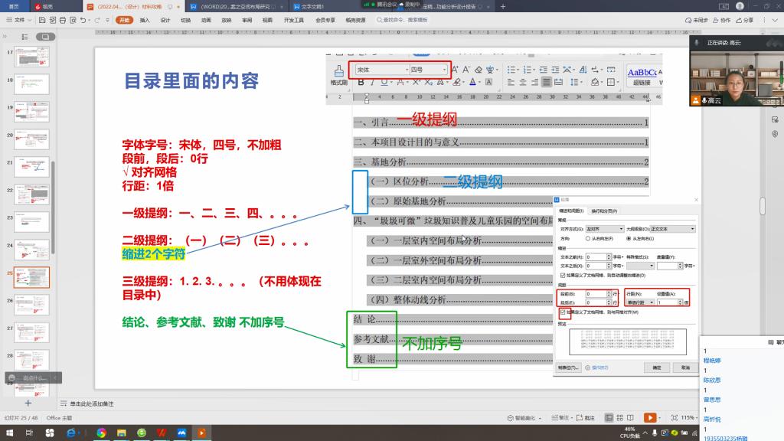
Task: Select the 切换 Transitions ribbon tab
Action: pos(185,20)
